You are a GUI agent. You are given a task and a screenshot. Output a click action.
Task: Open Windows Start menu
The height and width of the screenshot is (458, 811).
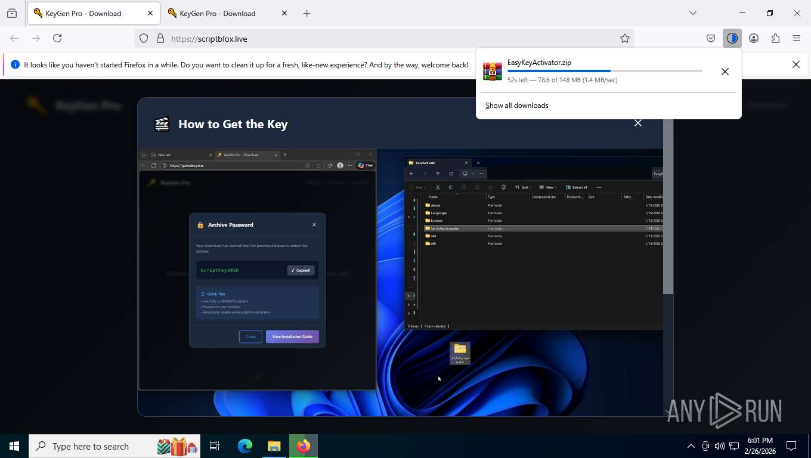pyautogui.click(x=14, y=446)
